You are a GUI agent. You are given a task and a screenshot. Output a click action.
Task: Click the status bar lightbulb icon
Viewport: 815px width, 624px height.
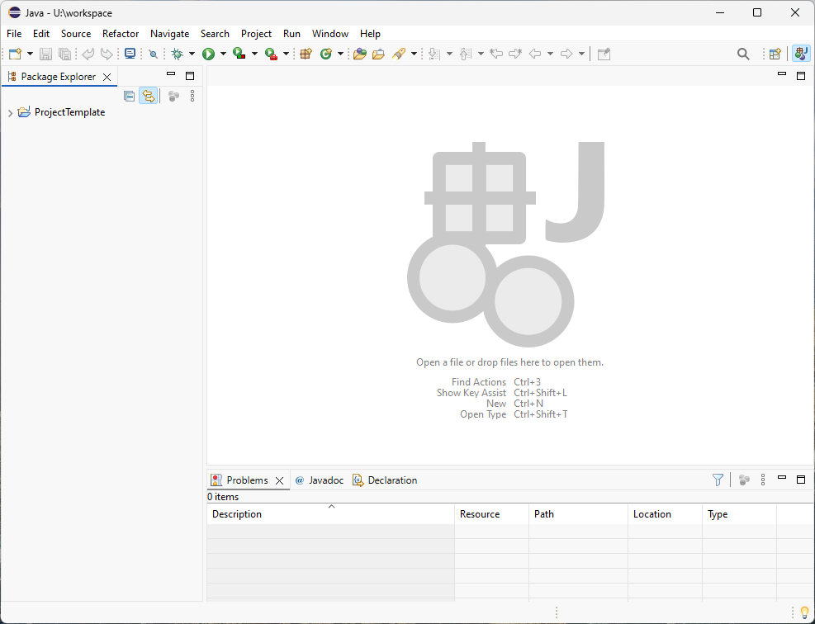(804, 612)
